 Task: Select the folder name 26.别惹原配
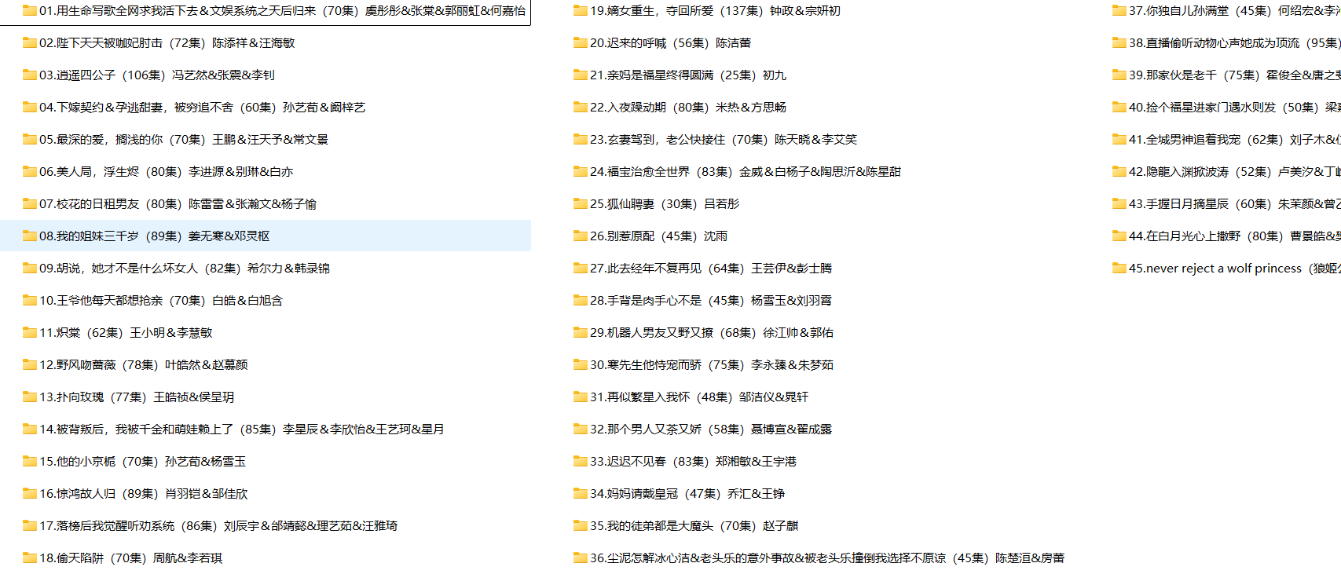coord(622,236)
